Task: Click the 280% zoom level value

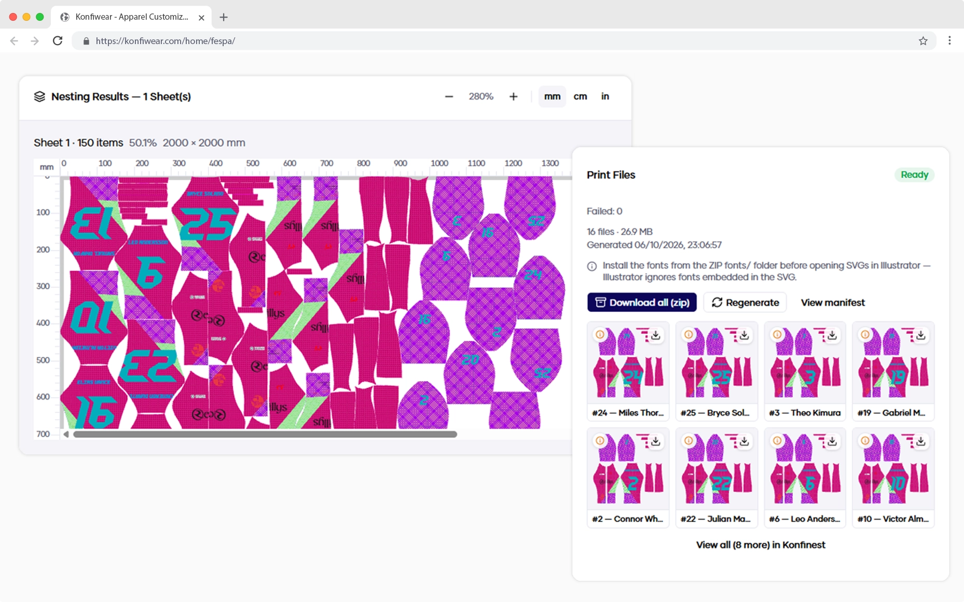Action: (481, 96)
